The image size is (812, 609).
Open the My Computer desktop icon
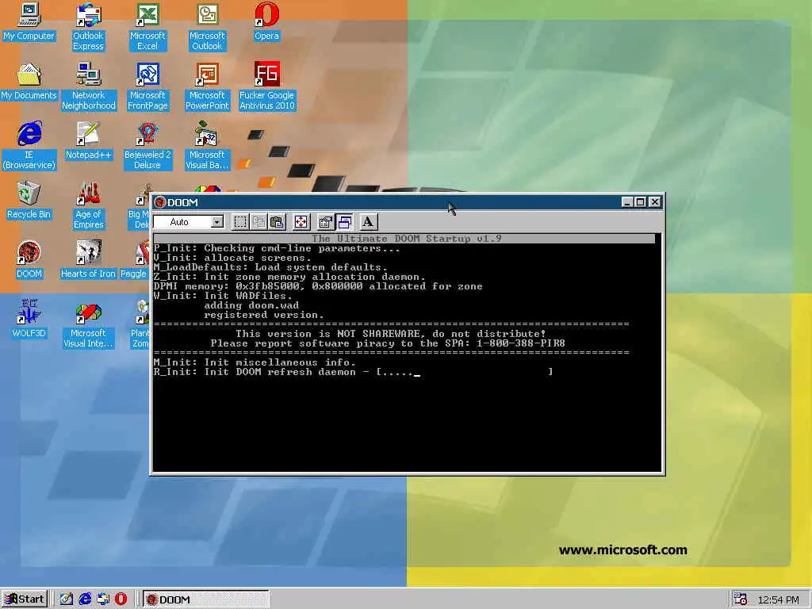coord(29,21)
